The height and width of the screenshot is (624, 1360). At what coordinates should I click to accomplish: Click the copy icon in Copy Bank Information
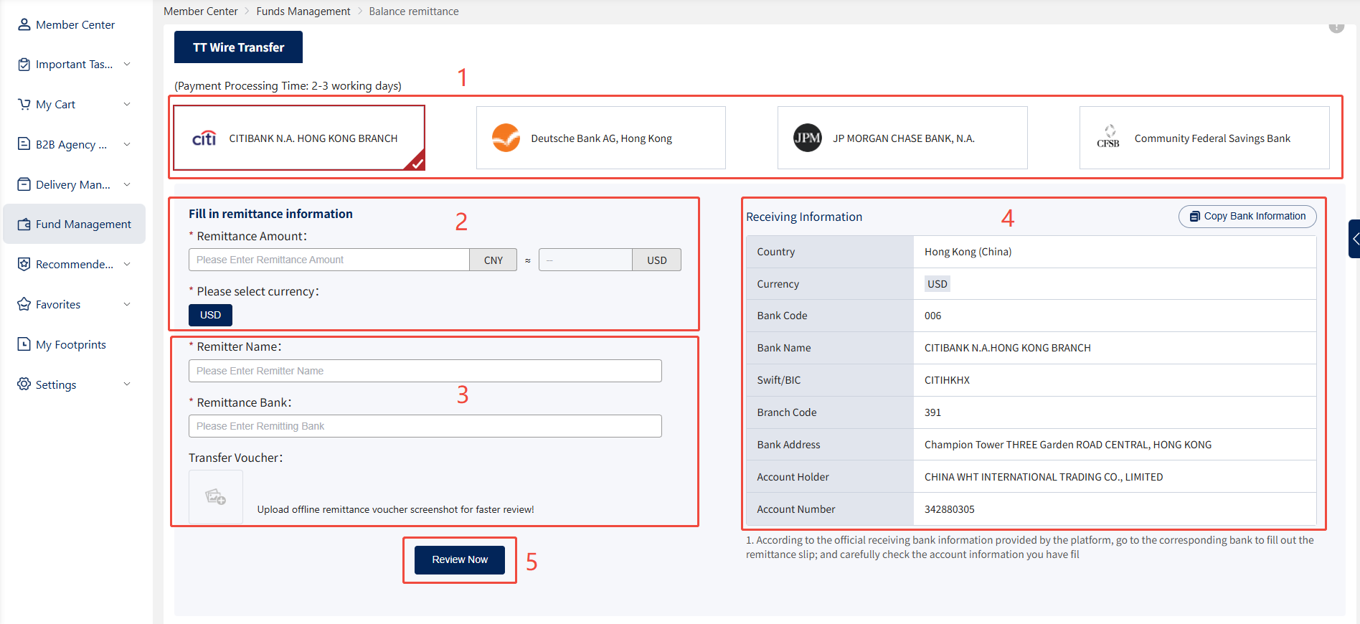click(1194, 217)
